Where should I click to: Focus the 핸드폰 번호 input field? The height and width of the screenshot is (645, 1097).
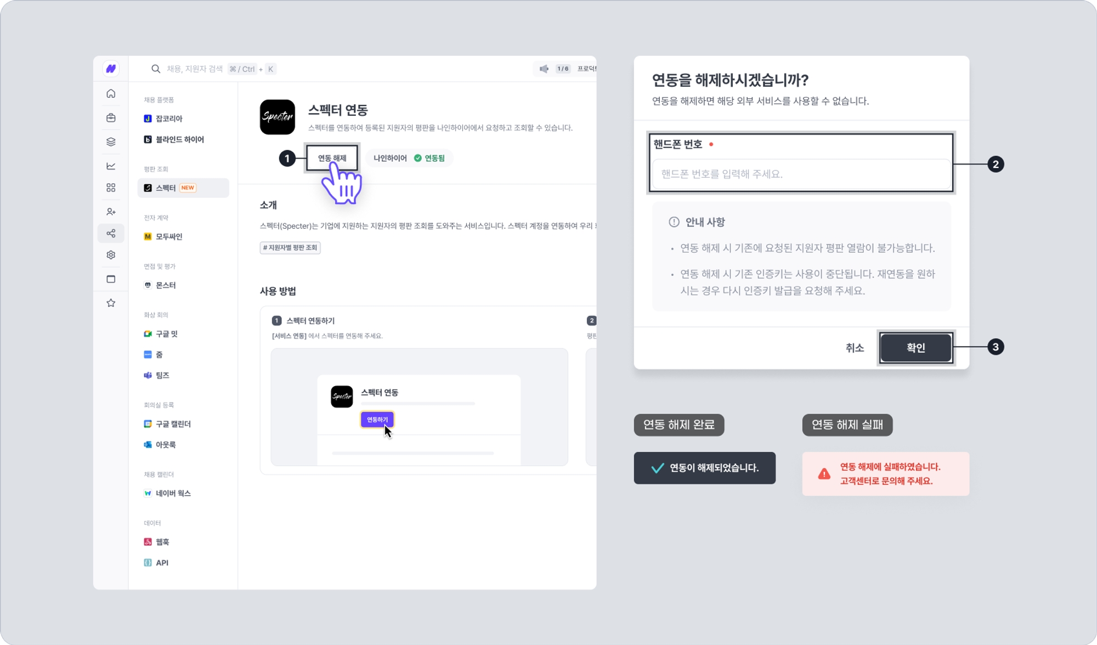[801, 174]
